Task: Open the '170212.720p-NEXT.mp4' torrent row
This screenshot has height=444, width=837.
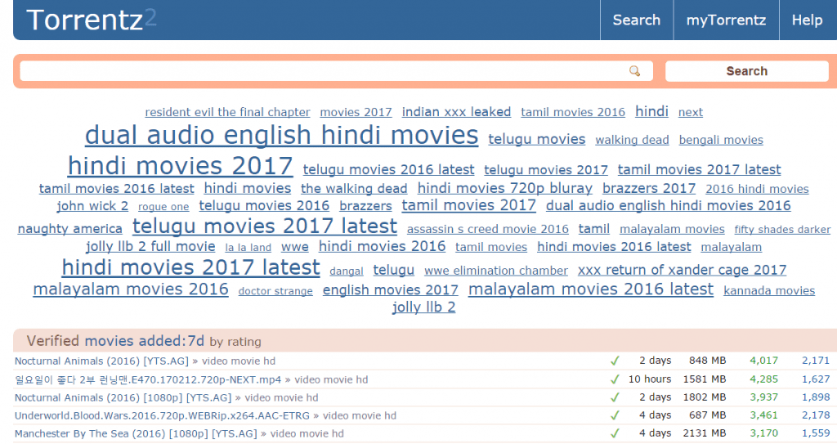Action: pyautogui.click(x=148, y=379)
